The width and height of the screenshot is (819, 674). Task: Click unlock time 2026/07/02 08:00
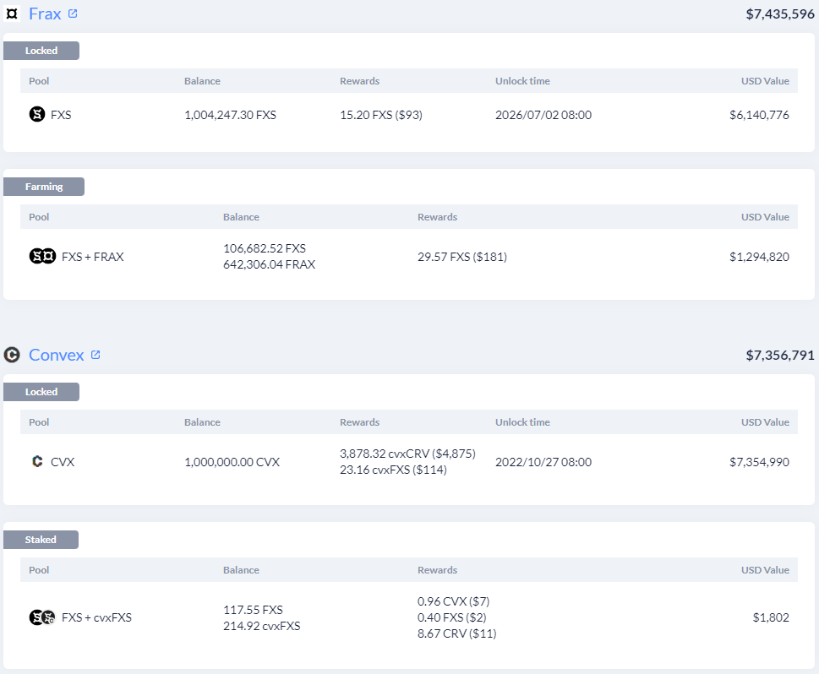click(x=543, y=115)
